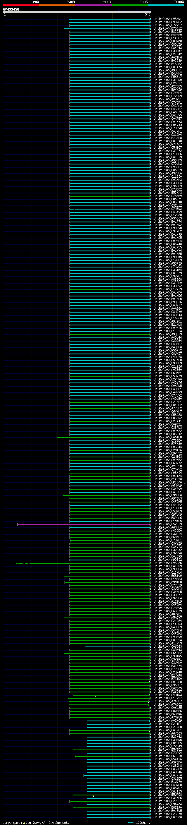Select label UniRef100_Q20F17

[168, 83]
